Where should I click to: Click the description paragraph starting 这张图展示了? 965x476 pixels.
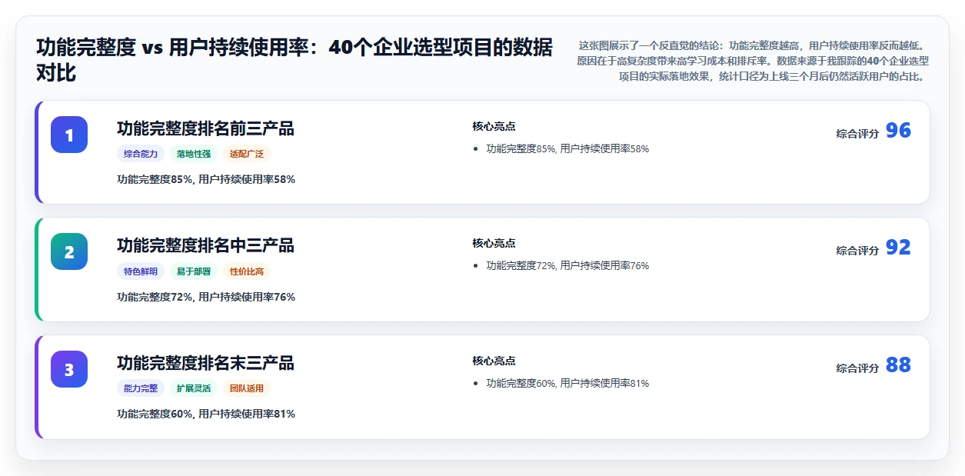click(753, 61)
